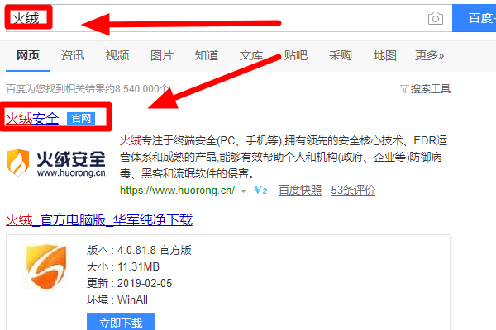Click the search tools funnel icon
Viewport: 496px width, 330px height.
[404, 89]
